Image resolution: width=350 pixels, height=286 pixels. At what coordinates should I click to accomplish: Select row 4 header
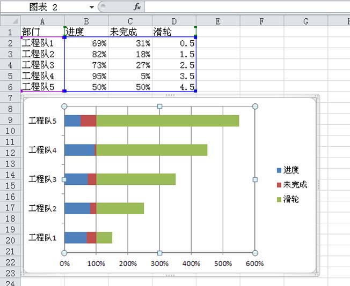click(10, 65)
